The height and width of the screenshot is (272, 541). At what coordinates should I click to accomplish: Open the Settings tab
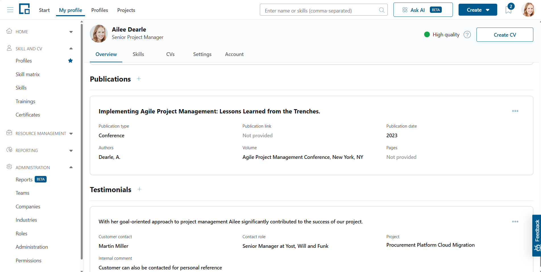202,54
